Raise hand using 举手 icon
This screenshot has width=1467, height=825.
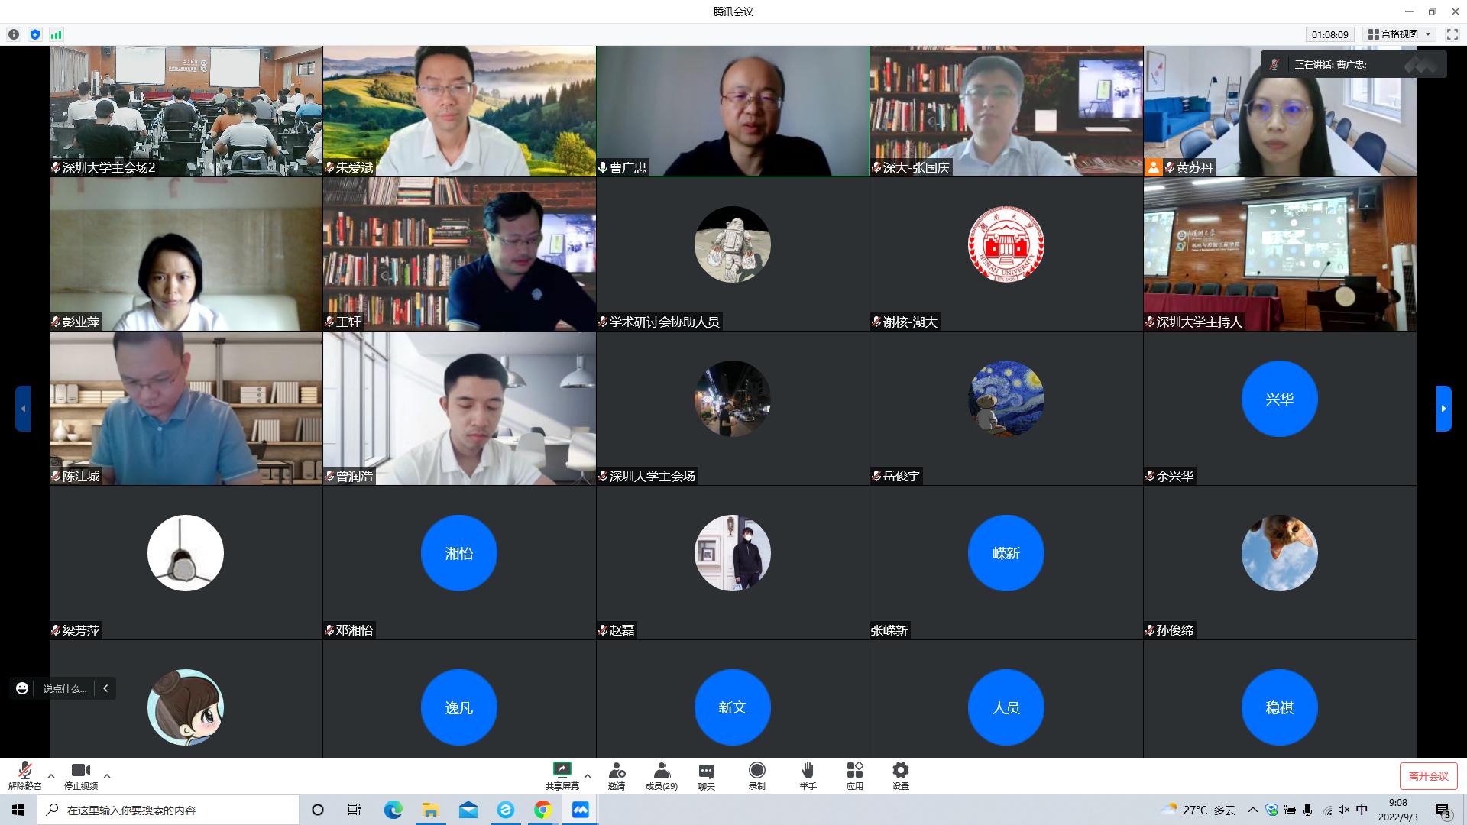click(808, 775)
